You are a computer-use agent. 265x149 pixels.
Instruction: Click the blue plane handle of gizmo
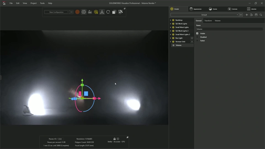[x=86, y=94]
